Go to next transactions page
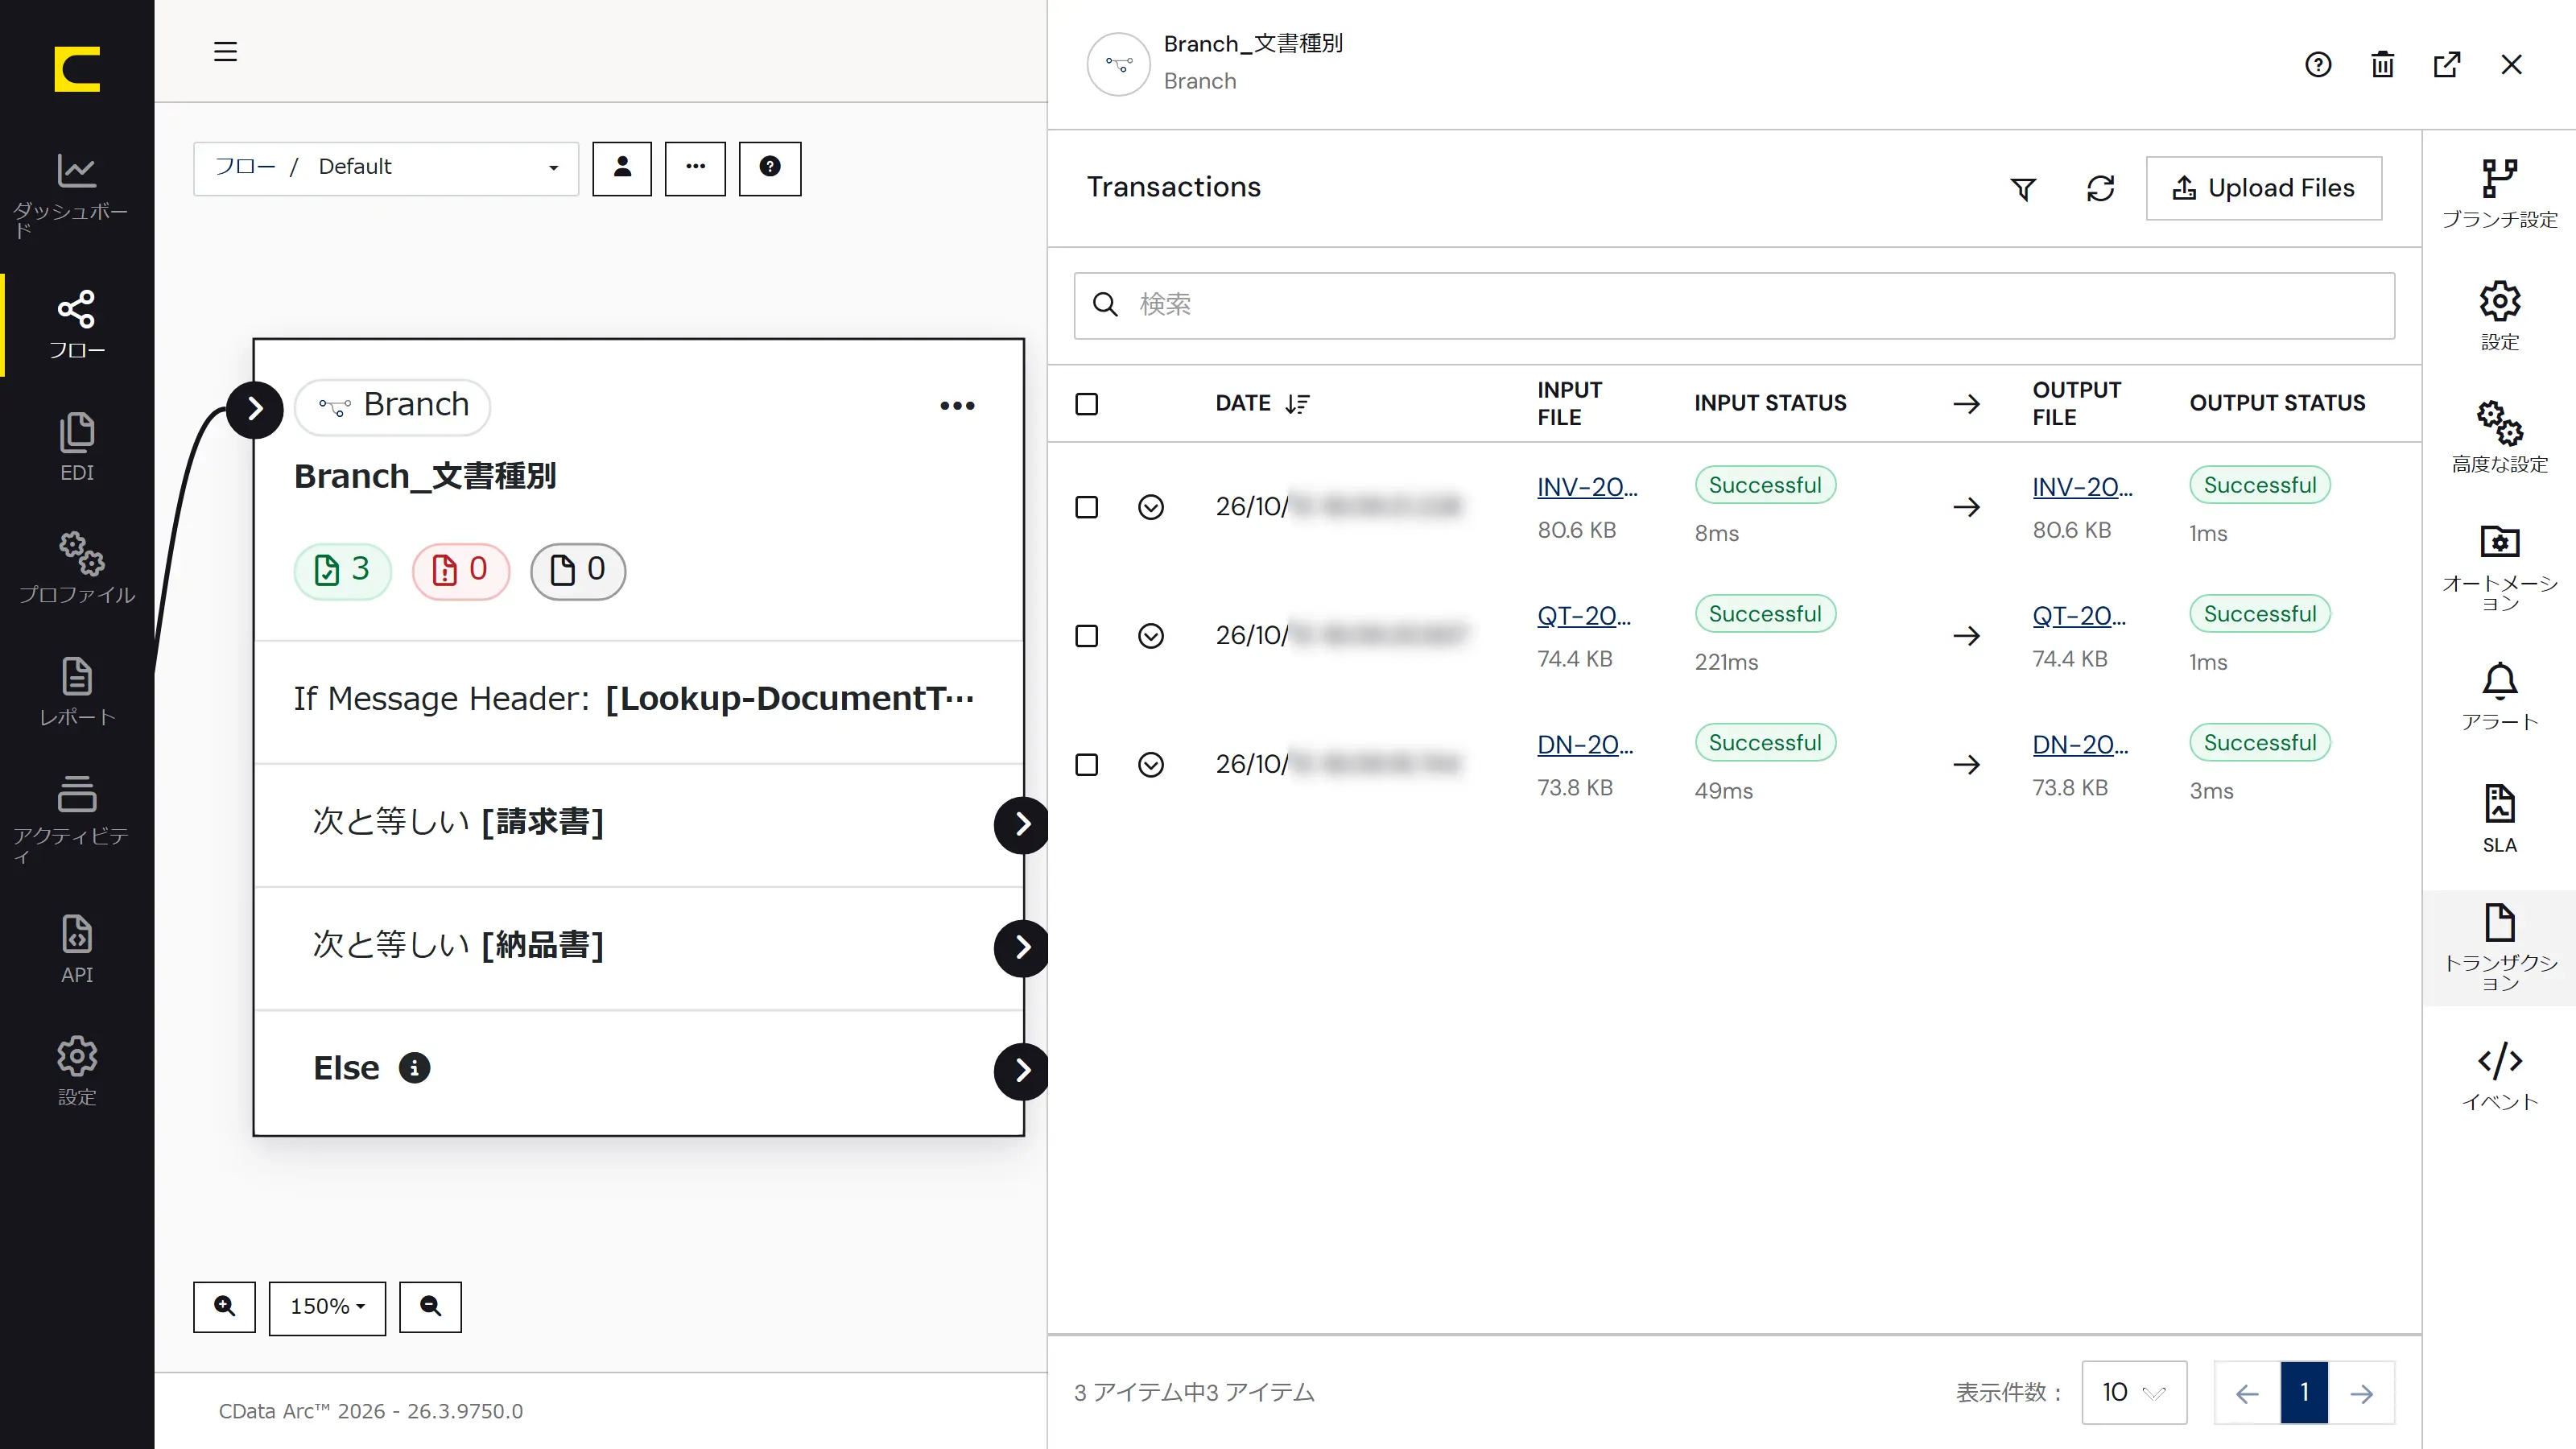 click(x=2362, y=1392)
